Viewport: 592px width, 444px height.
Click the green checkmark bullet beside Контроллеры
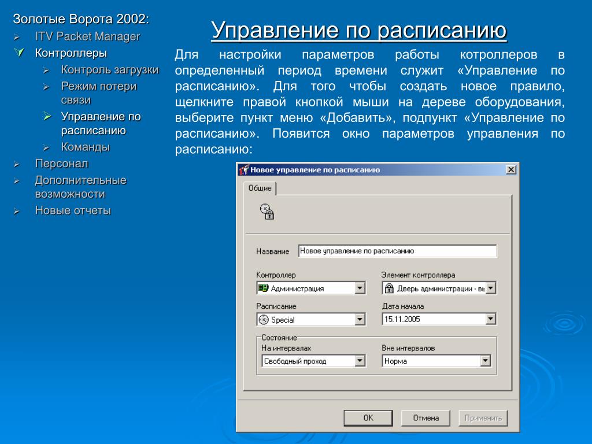tap(20, 52)
